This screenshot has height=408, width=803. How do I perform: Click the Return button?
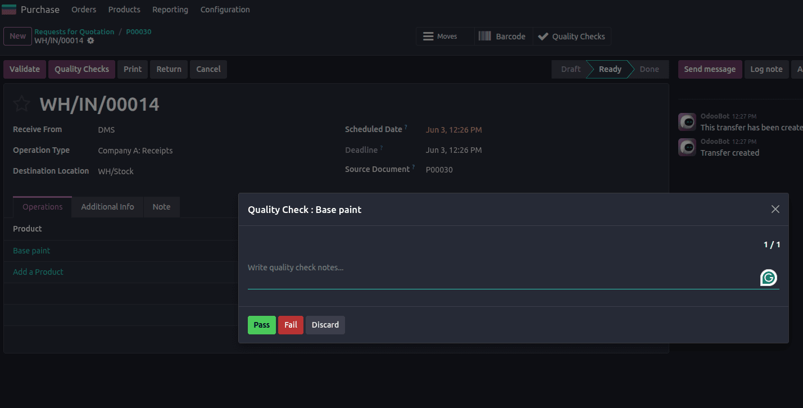click(x=169, y=69)
